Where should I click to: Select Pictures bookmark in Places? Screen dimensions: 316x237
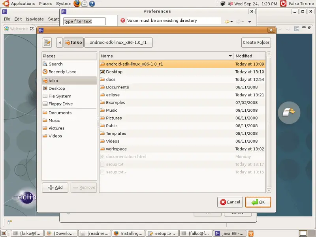[70, 128]
